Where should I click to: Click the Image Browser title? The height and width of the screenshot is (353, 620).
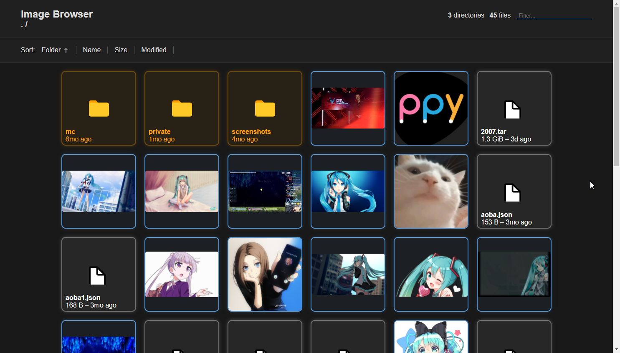point(57,14)
